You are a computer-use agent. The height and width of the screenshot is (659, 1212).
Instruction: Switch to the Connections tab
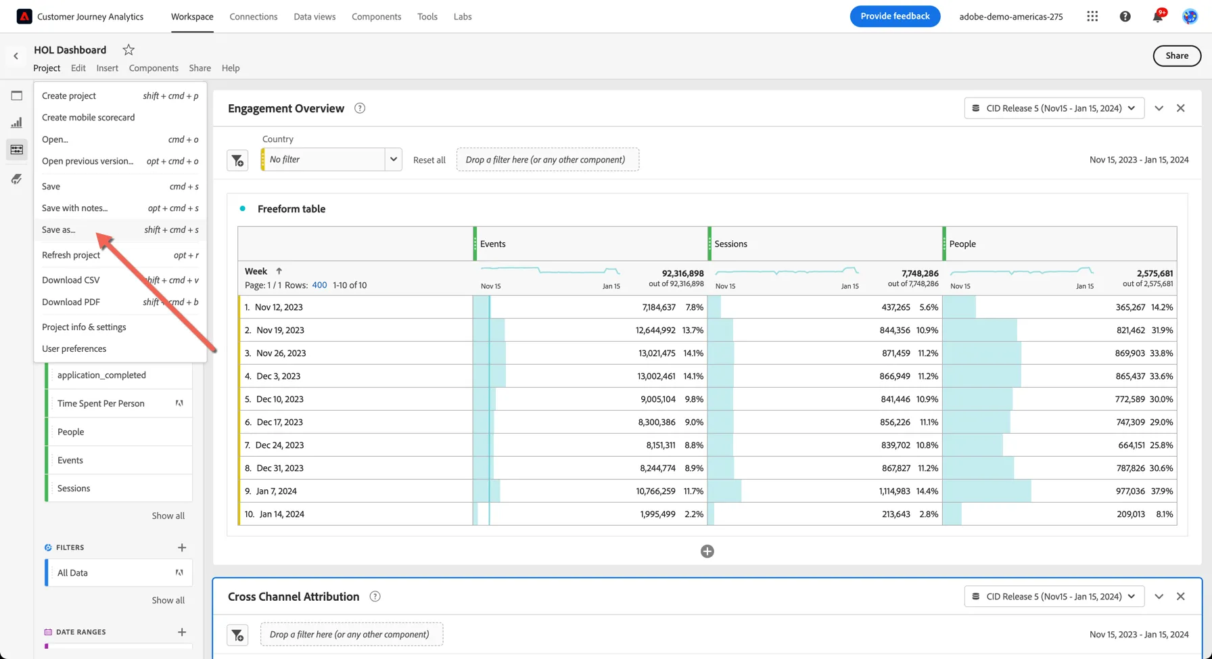tap(254, 16)
